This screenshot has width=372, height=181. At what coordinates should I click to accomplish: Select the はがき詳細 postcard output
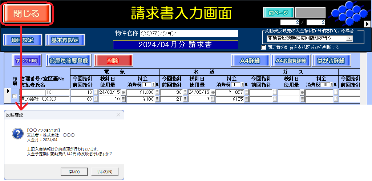(x=331, y=60)
